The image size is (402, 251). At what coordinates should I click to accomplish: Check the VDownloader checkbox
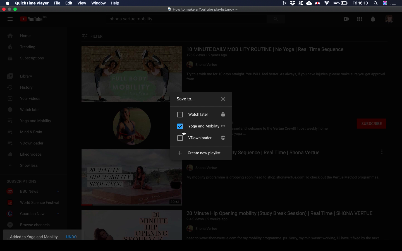tap(180, 138)
